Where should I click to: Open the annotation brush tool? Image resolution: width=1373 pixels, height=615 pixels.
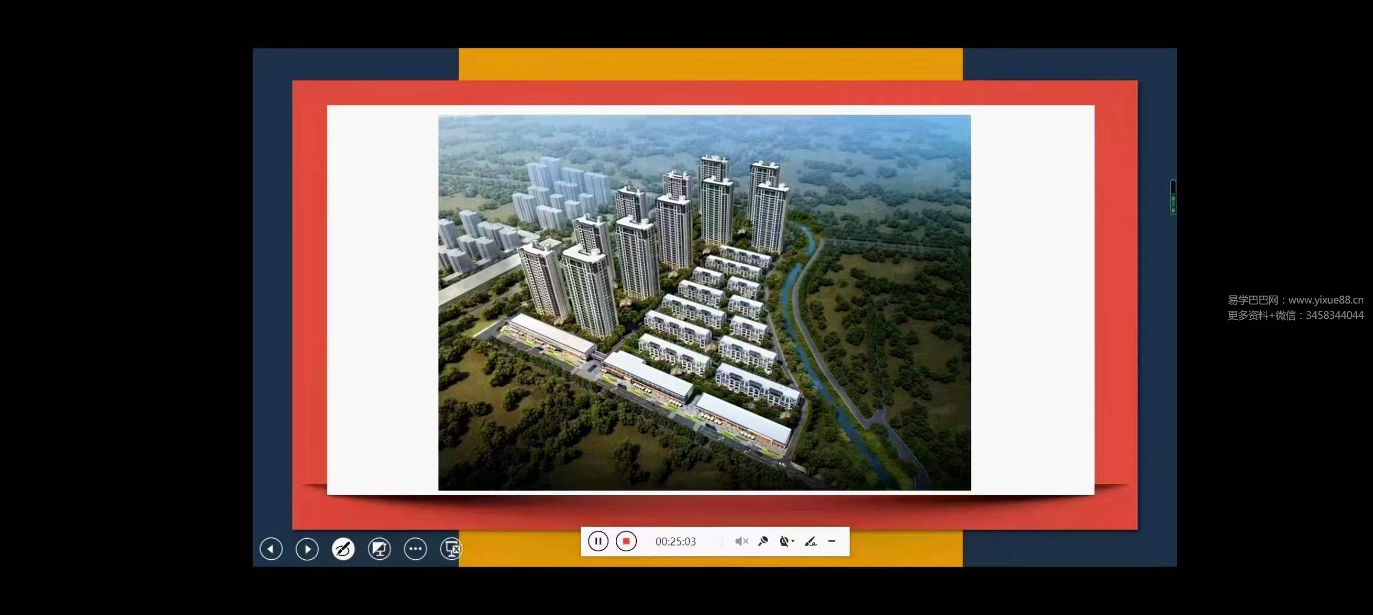click(810, 541)
